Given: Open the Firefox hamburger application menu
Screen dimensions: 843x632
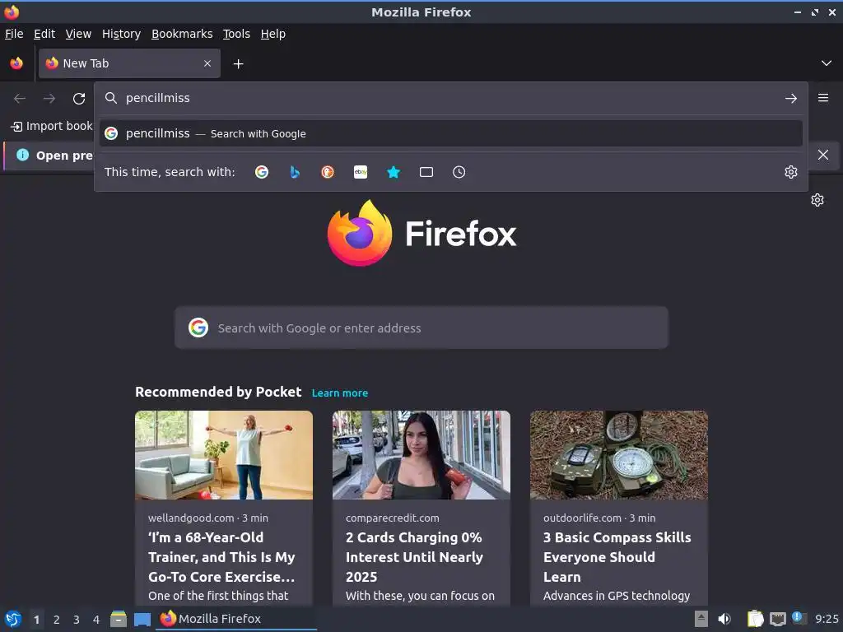Looking at the screenshot, I should pos(823,98).
